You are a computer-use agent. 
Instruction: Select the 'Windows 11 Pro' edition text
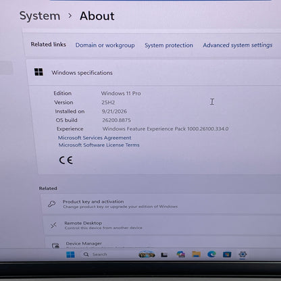(121, 93)
